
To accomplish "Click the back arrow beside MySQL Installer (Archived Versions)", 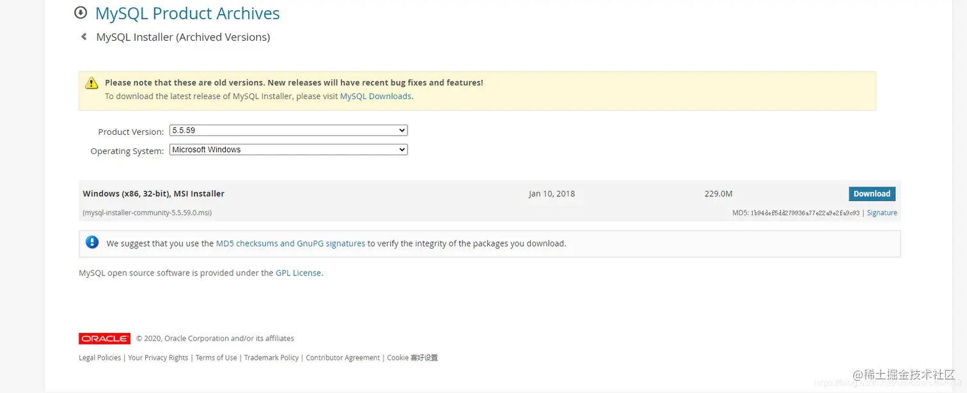I will pyautogui.click(x=84, y=37).
